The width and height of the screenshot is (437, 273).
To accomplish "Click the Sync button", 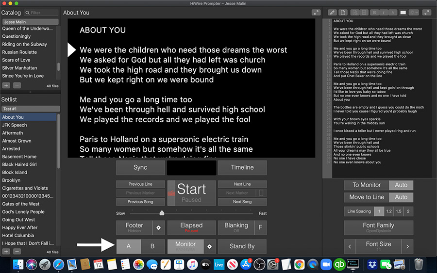I will [x=140, y=167].
